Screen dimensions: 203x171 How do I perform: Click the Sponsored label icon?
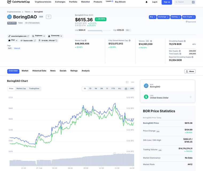186,22
